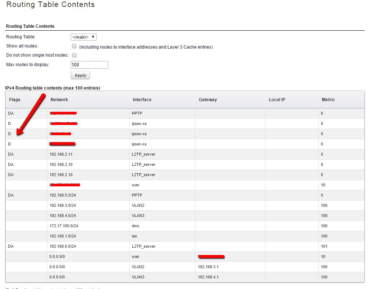Select the 192.168.4.1 gateway cell

point(208,277)
